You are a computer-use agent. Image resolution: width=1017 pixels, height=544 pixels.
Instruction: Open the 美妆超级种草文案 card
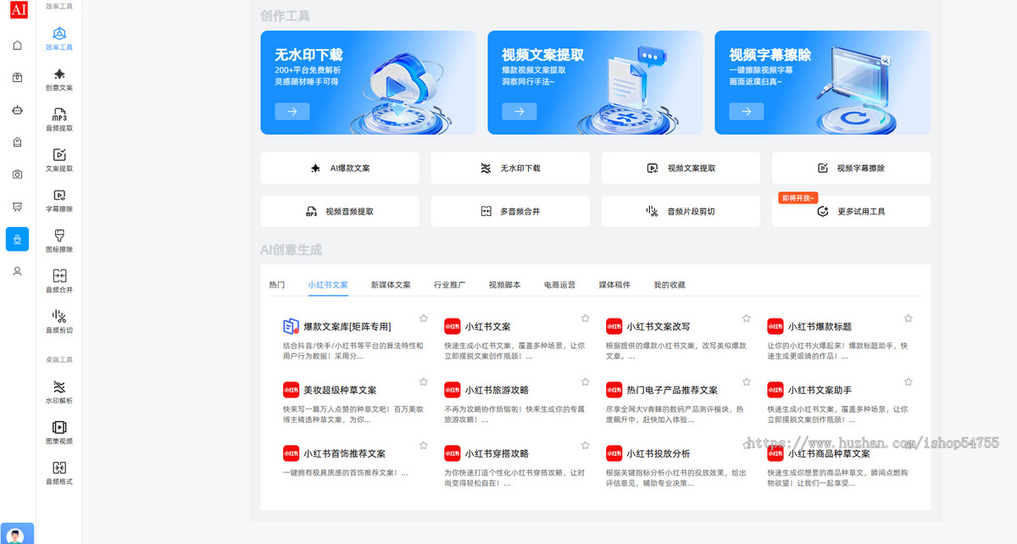[353, 402]
